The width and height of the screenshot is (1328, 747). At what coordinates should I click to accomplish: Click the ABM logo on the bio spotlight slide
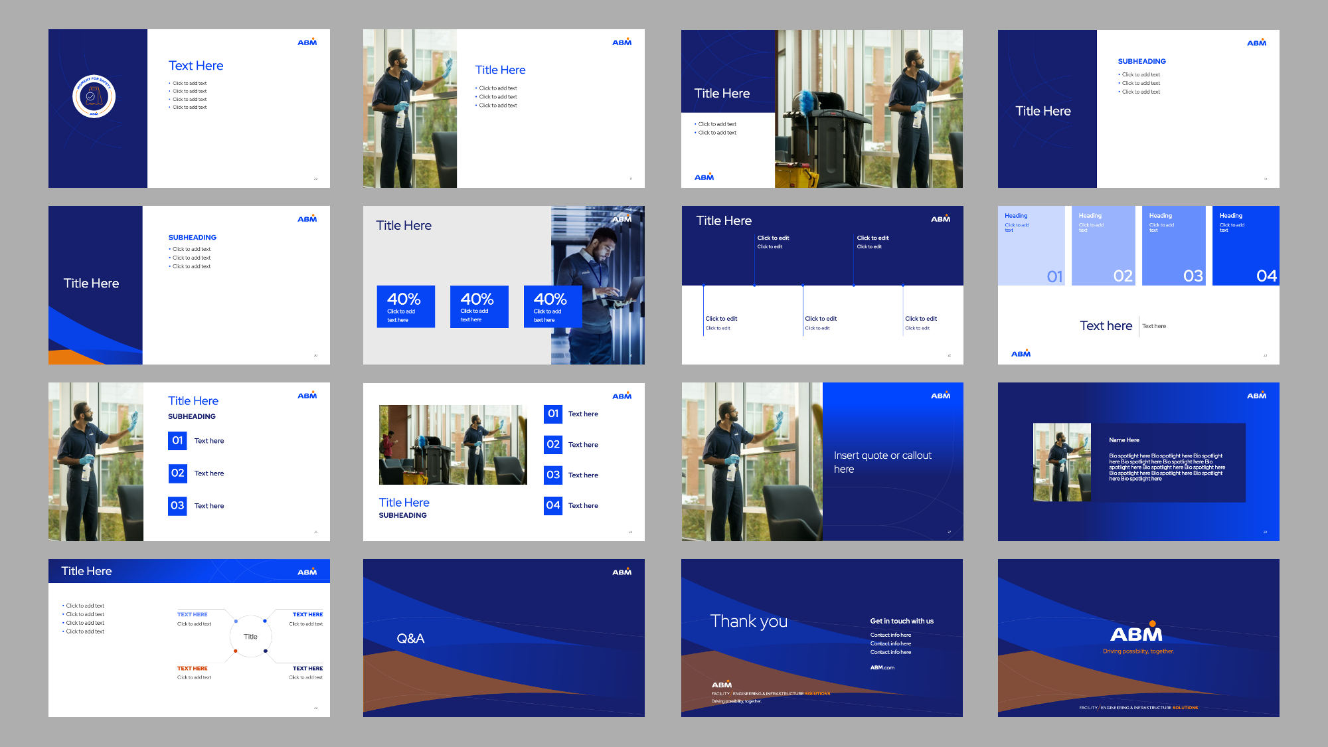pyautogui.click(x=1257, y=395)
